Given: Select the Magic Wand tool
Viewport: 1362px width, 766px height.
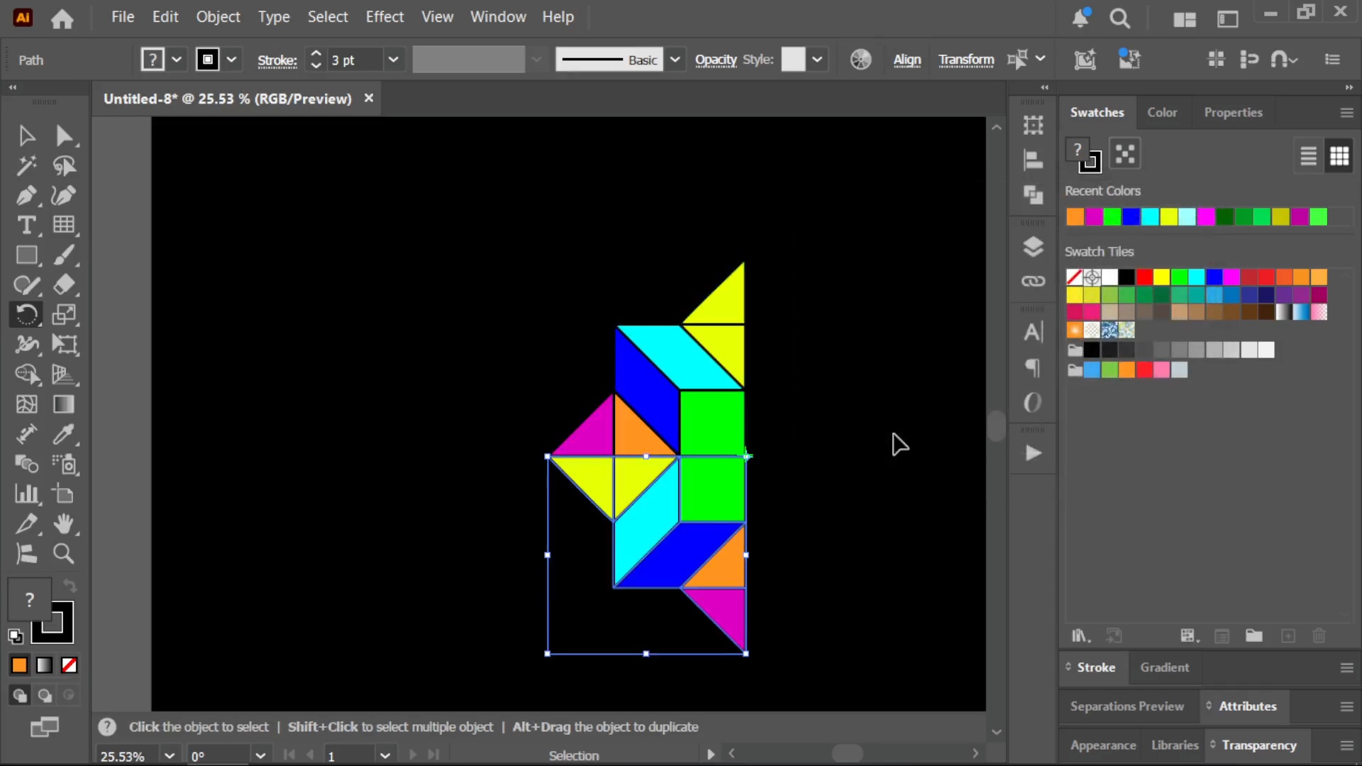Looking at the screenshot, I should point(26,165).
